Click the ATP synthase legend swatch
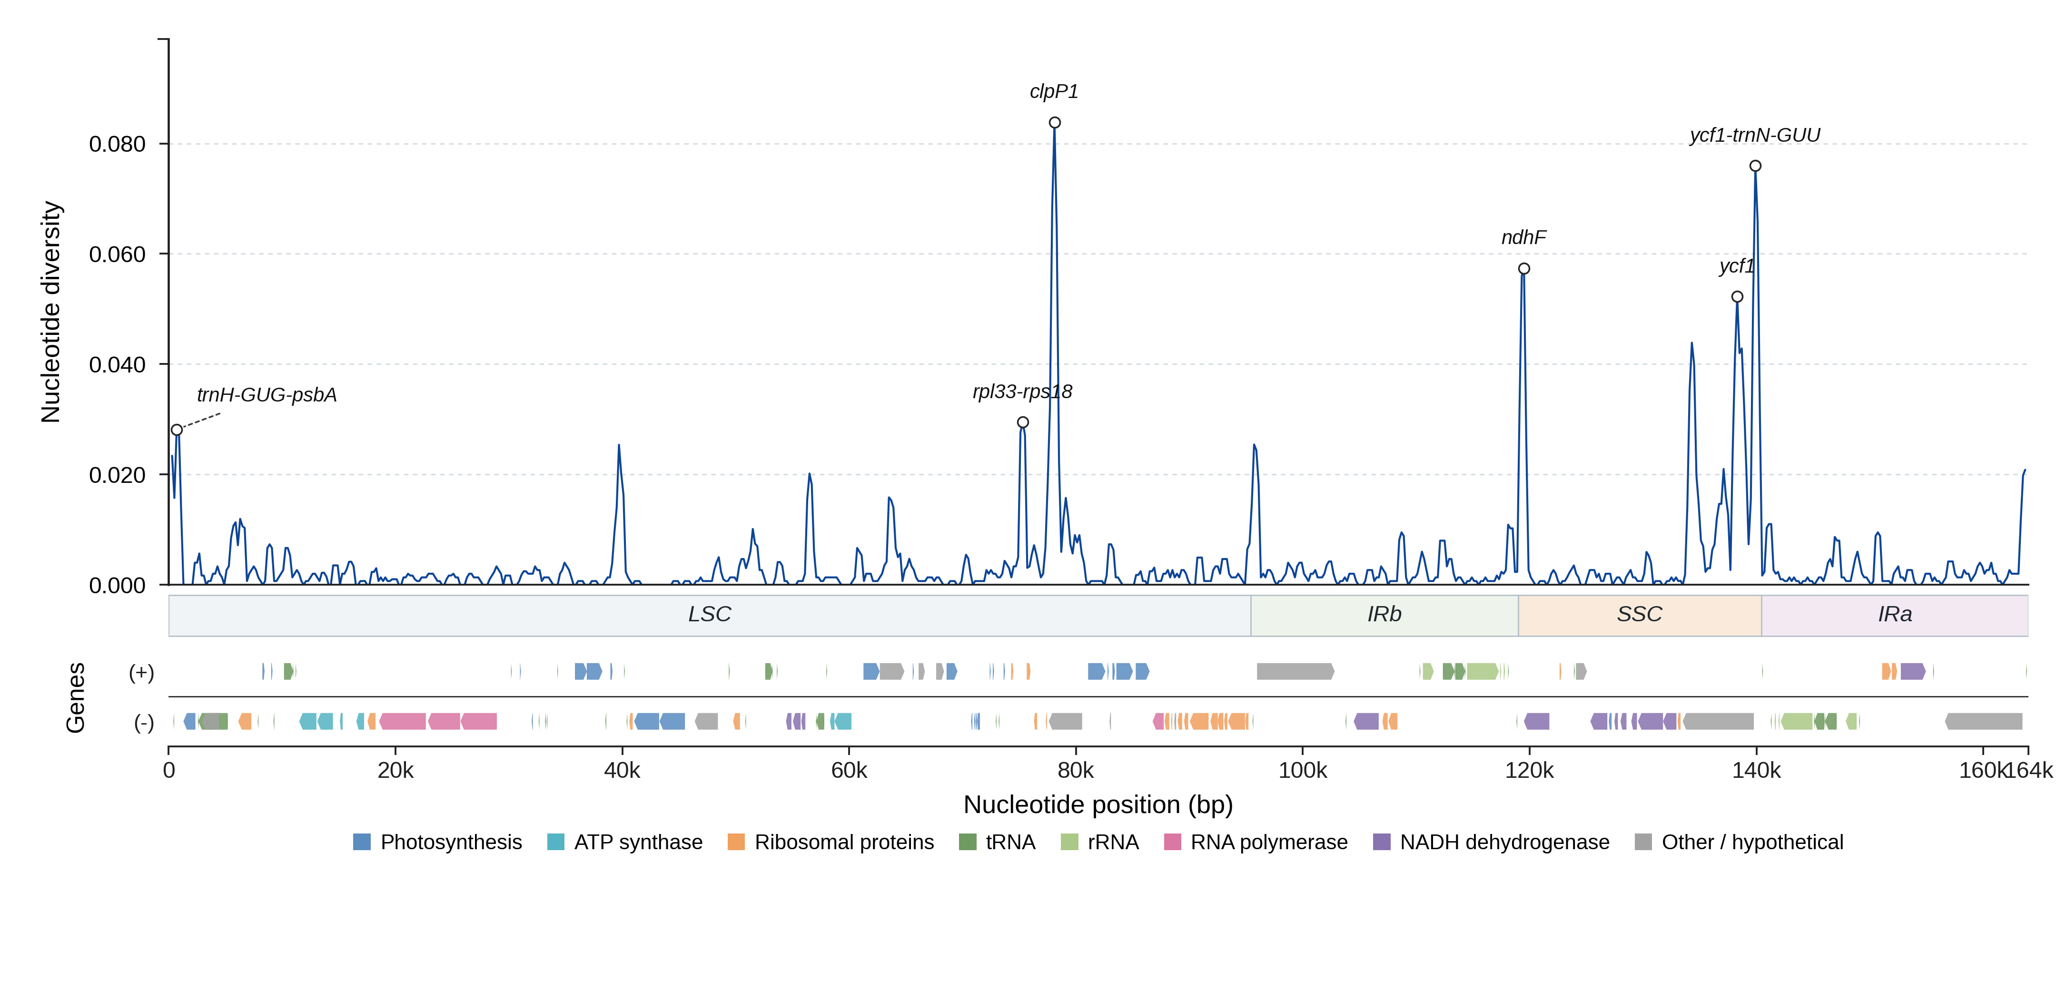This screenshot has width=2057, height=1000. pyautogui.click(x=556, y=842)
